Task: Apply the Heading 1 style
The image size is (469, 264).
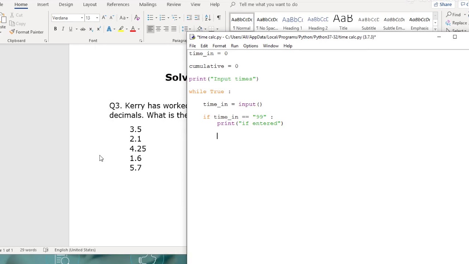Action: (292, 23)
